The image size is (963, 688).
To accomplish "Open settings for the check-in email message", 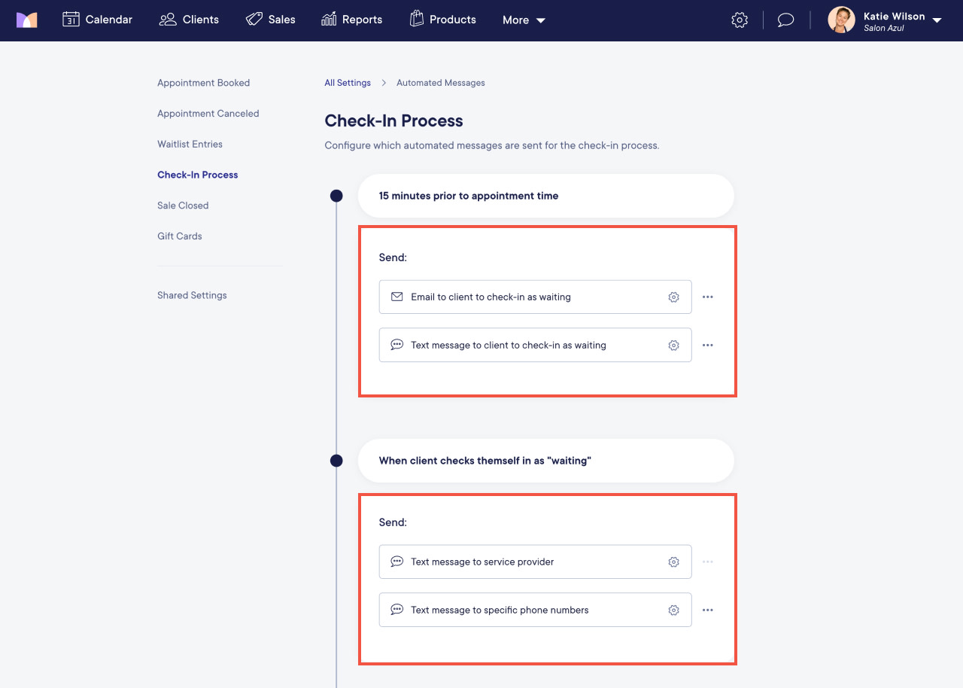I will pyautogui.click(x=673, y=297).
